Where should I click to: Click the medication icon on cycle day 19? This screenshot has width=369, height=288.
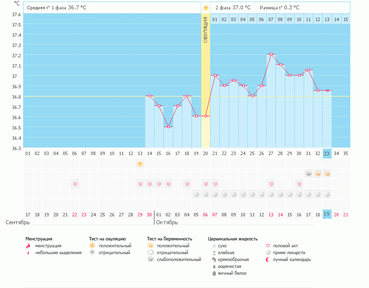196,194
